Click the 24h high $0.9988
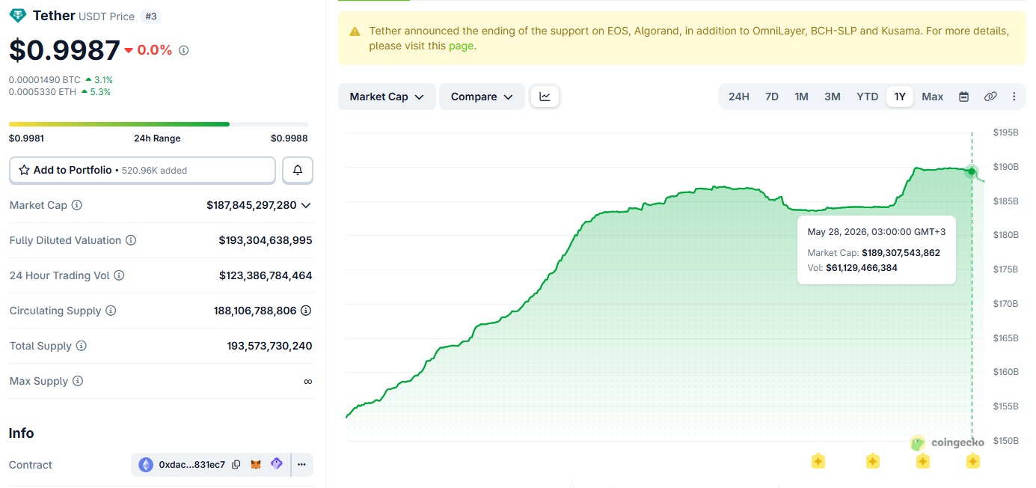Viewport: 1036px width, 488px height. pos(289,138)
